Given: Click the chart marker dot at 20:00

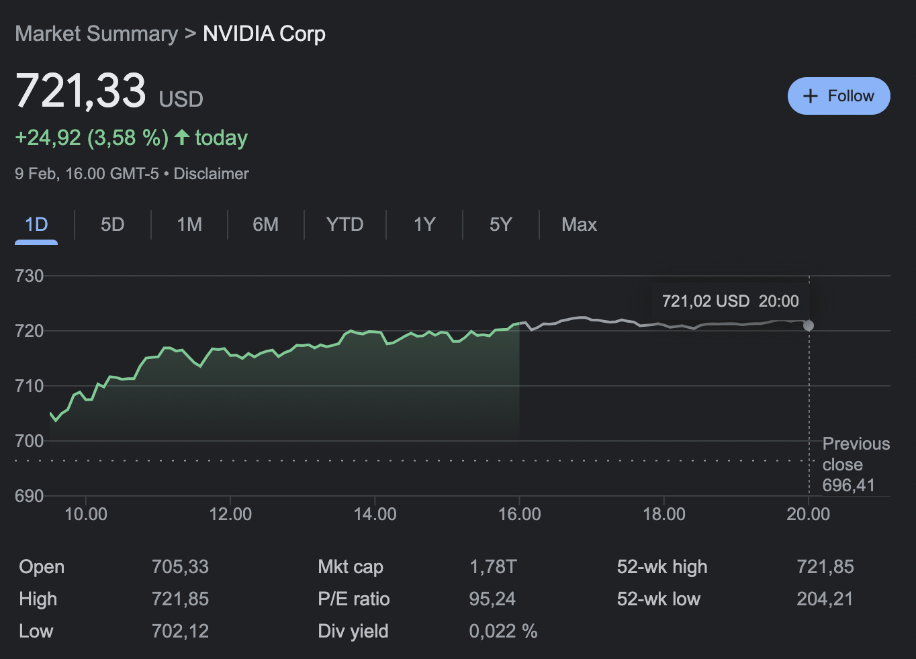Looking at the screenshot, I should click(x=809, y=325).
